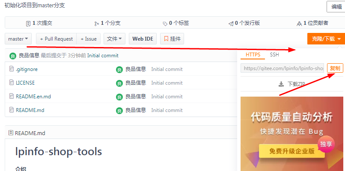The height and width of the screenshot is (171, 345).
Task: Create a new Issue with + Issue
Action: coord(89,39)
